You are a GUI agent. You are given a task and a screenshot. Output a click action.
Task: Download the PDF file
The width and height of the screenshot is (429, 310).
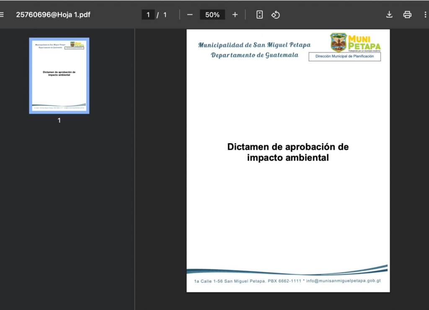(389, 15)
